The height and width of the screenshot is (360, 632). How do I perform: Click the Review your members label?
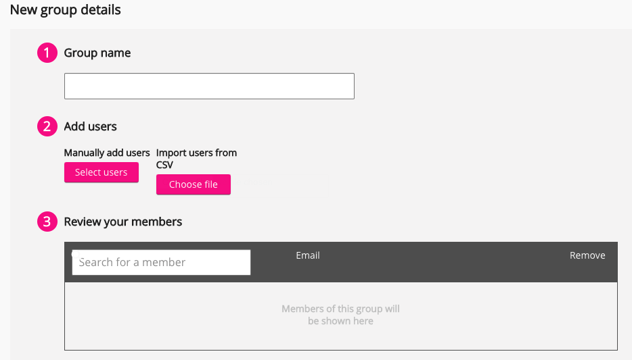pyautogui.click(x=123, y=222)
